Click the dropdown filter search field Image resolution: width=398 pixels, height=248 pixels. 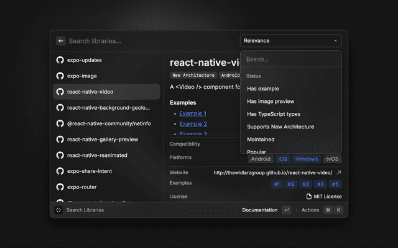[290, 60]
